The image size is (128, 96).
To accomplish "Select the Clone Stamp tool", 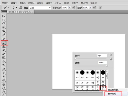I will [x=4, y=46].
